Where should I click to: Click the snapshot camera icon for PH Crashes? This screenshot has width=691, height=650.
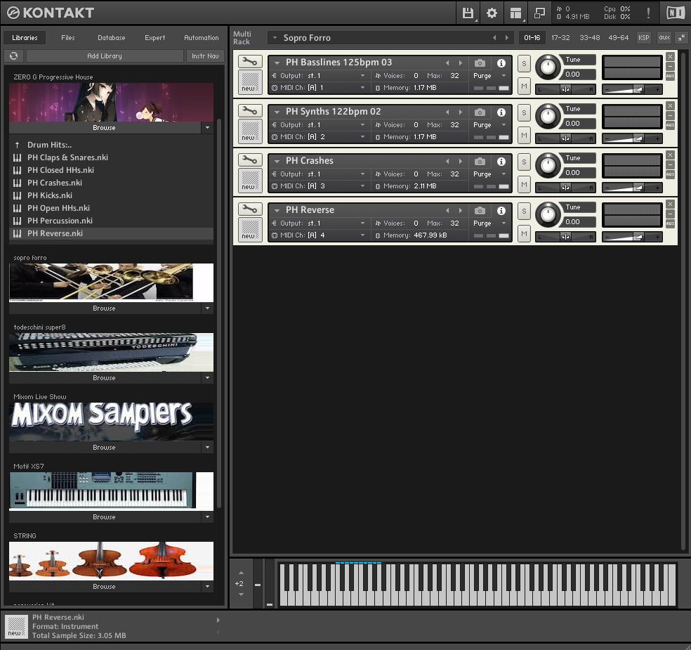point(480,162)
